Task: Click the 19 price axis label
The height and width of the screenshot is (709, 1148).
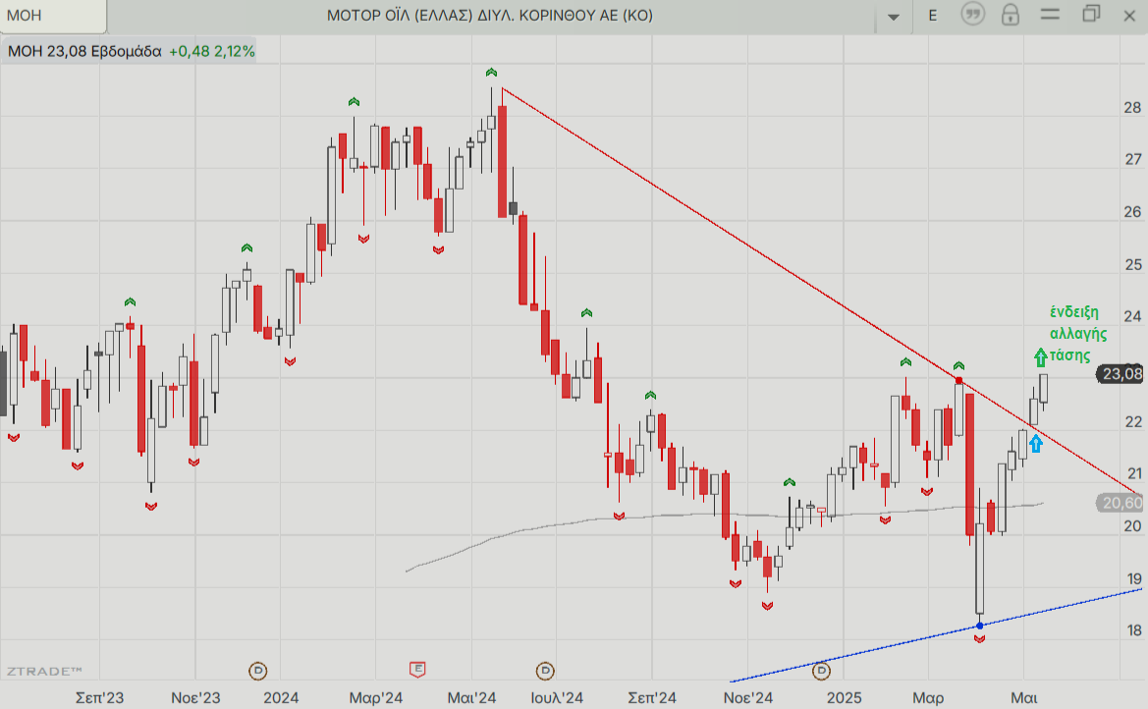Action: coord(1132,578)
